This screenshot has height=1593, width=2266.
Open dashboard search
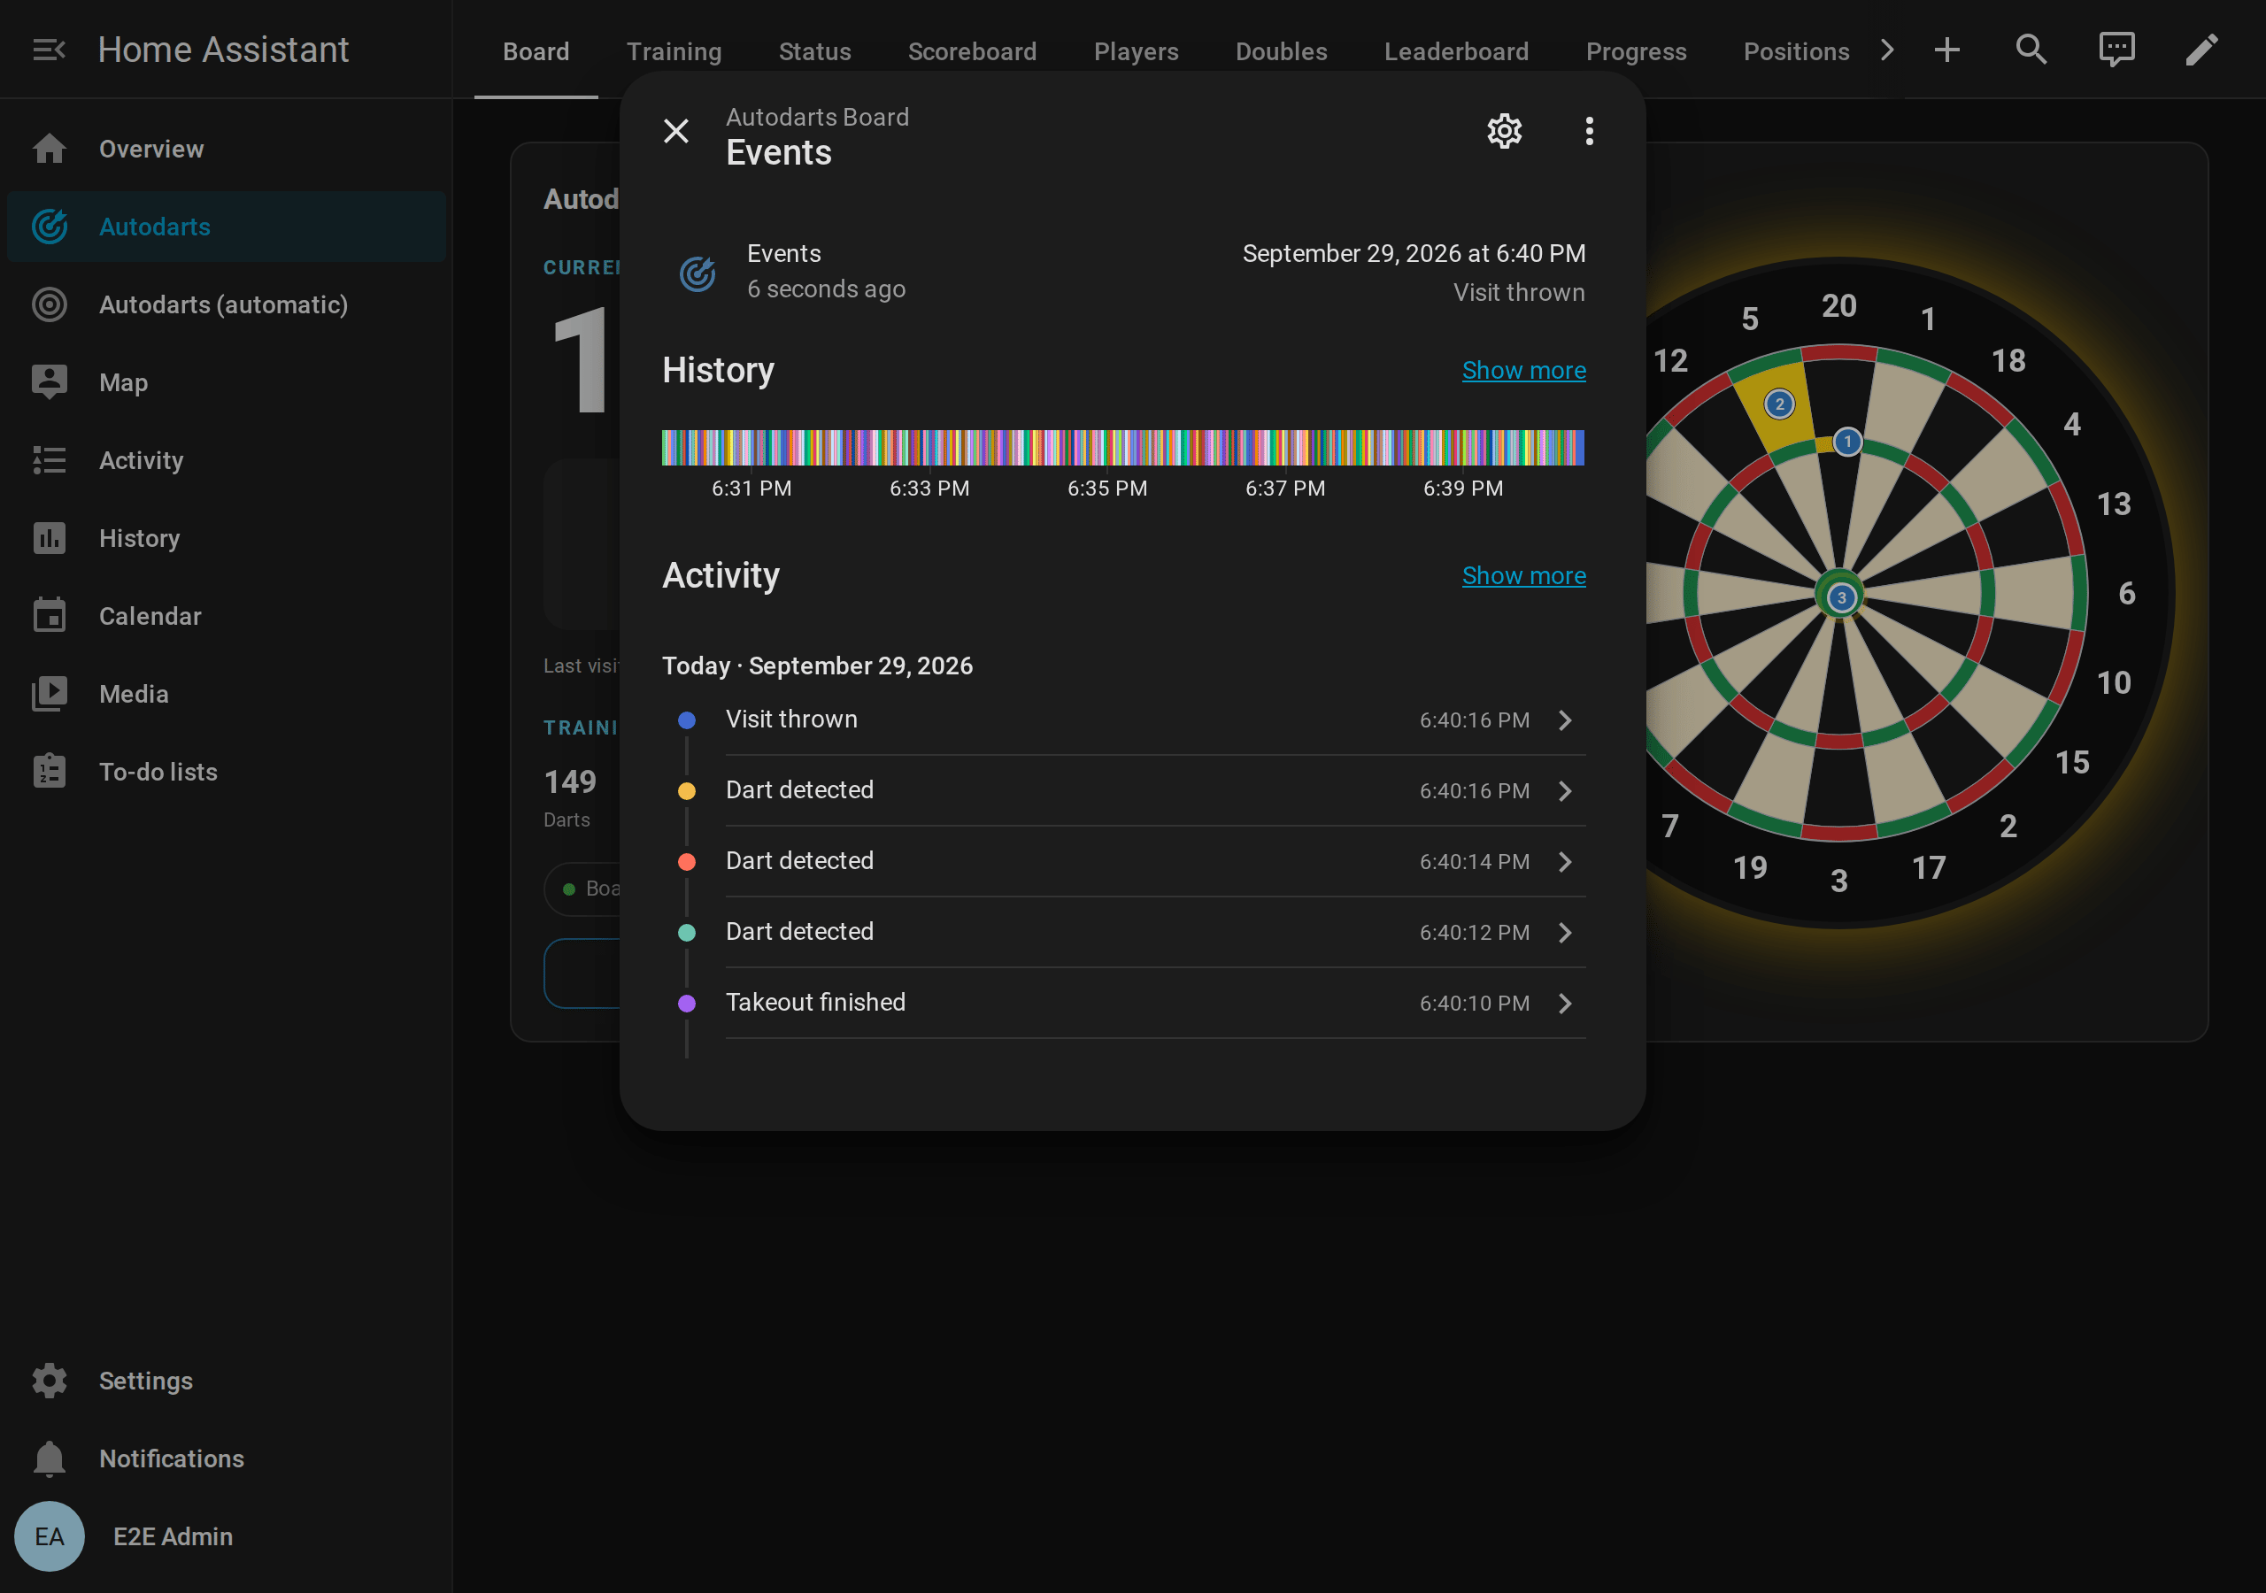tap(2031, 50)
